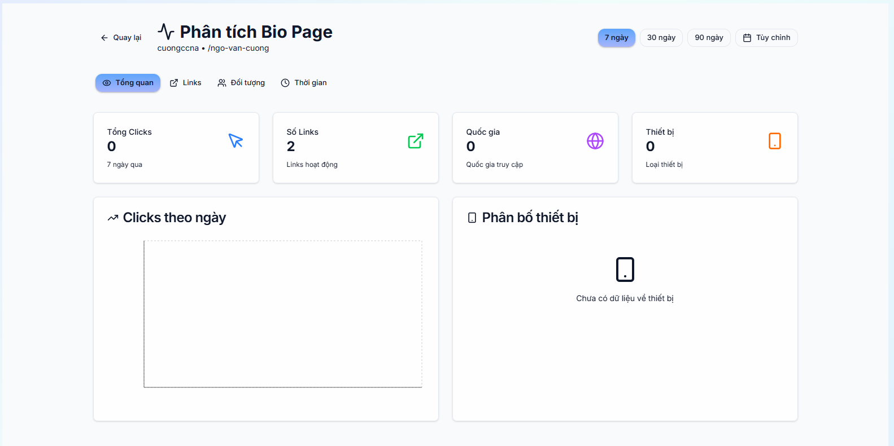
Task: Click the purple globe icon in Quốc gia
Action: [595, 141]
